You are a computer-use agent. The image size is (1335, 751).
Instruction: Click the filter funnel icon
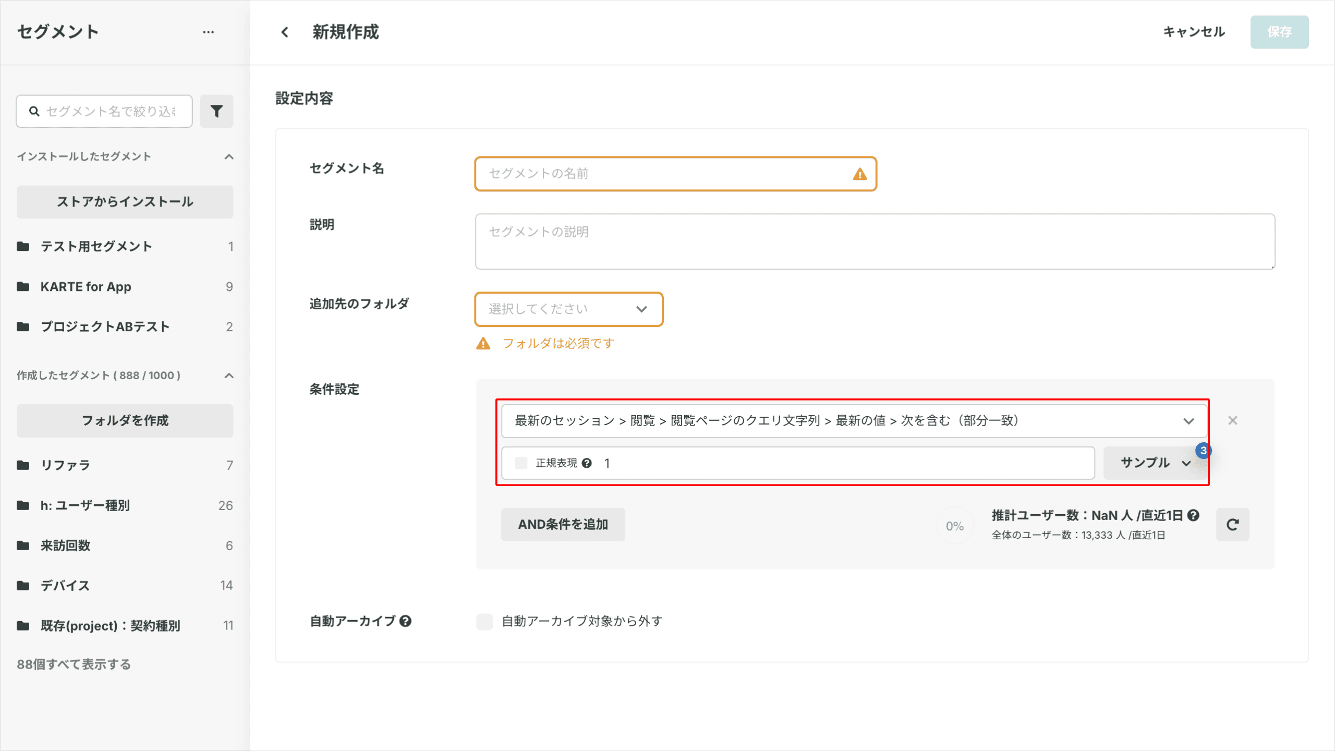pos(216,111)
